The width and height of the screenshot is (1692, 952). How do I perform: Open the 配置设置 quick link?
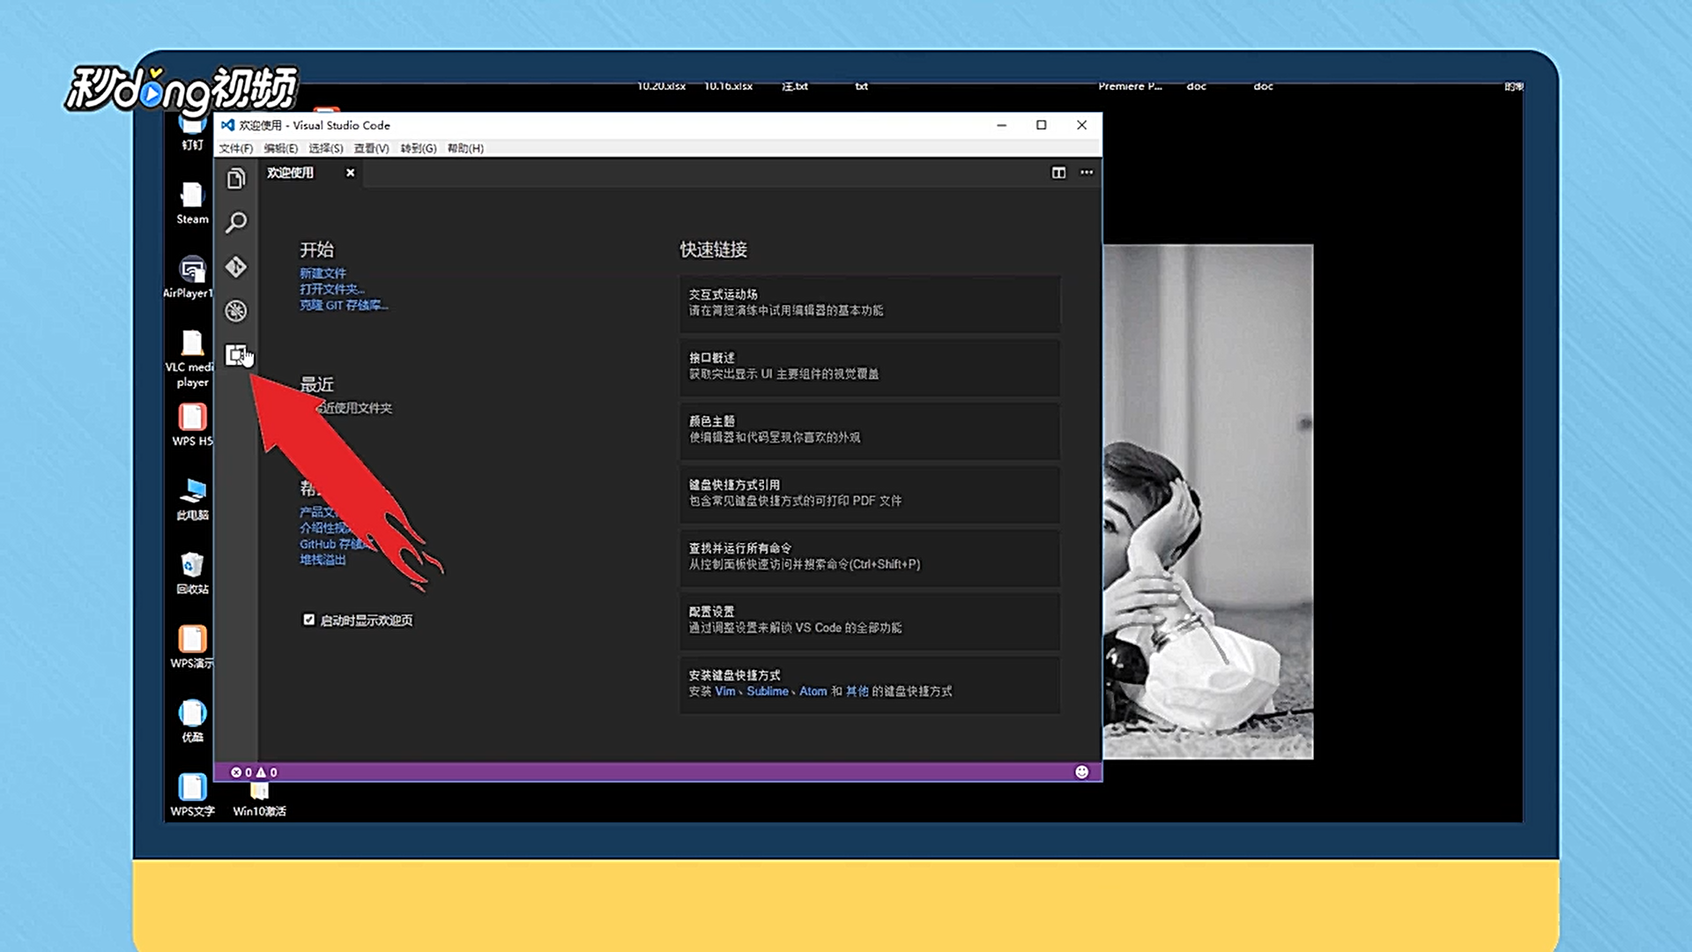[x=870, y=621]
